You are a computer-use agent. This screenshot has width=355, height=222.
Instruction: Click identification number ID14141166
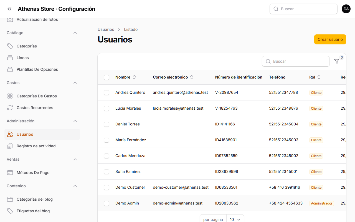coord(225,124)
